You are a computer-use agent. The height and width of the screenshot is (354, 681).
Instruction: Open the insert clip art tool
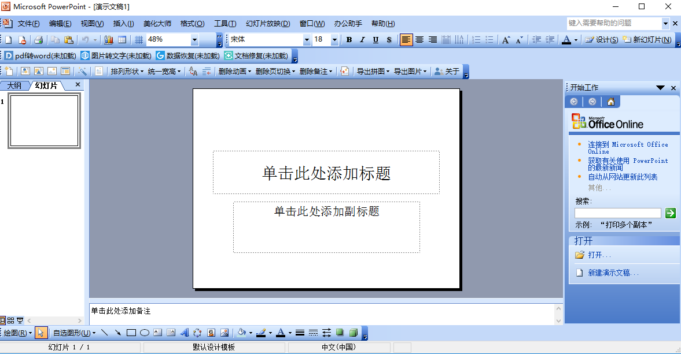point(211,333)
